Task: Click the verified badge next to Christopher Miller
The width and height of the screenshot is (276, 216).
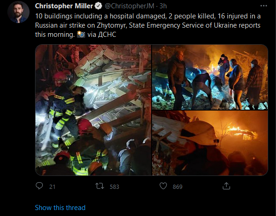Action: coord(99,6)
